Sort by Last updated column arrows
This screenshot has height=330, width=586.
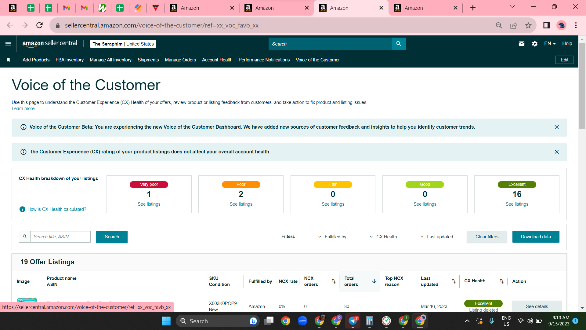(x=454, y=281)
